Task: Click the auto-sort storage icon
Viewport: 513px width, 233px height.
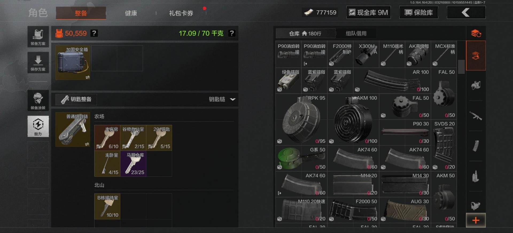Action: click(x=476, y=33)
